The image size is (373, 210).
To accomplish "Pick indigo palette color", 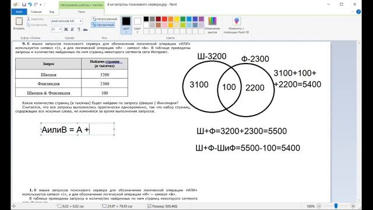I will pyautogui.click(x=195, y=19).
